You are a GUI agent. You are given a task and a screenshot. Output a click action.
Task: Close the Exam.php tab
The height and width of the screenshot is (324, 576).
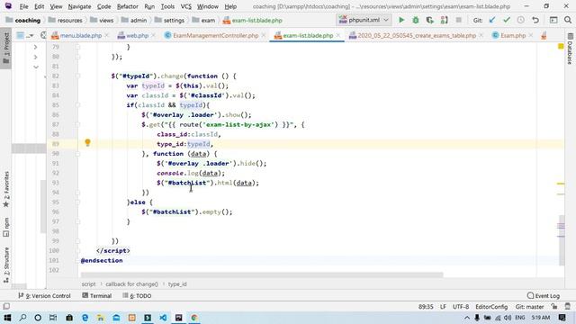tap(531, 36)
